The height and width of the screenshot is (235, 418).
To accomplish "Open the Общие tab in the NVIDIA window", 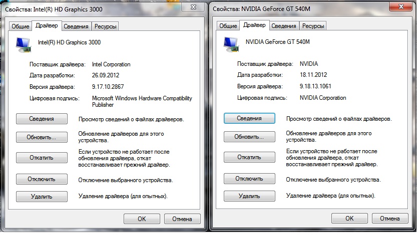I will (228, 26).
